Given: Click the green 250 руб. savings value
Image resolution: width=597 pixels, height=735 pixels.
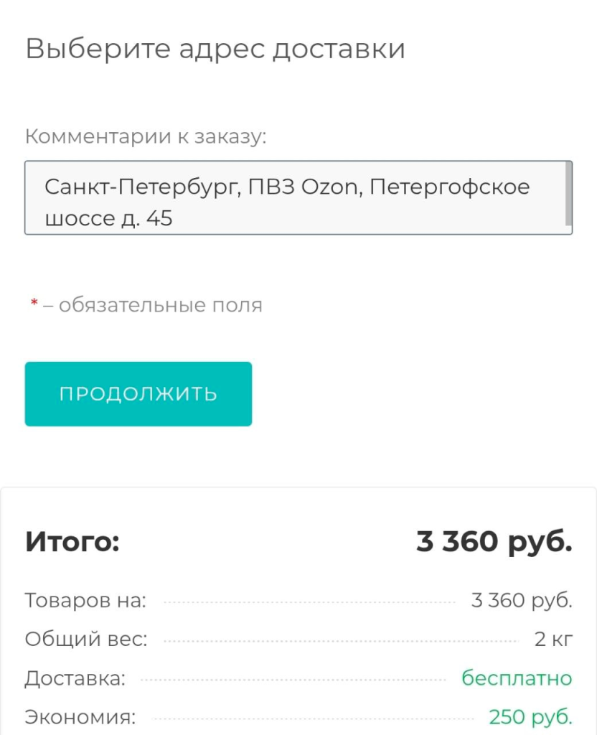Looking at the screenshot, I should point(530,716).
